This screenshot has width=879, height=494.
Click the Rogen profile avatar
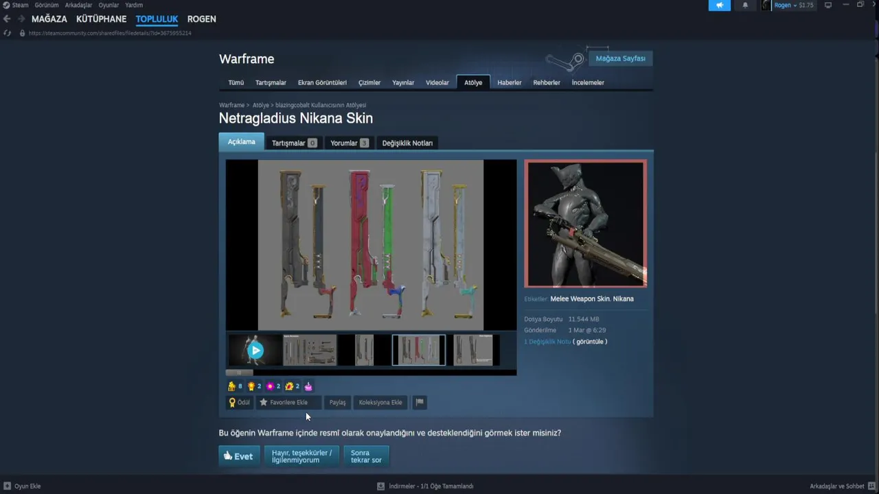766,5
